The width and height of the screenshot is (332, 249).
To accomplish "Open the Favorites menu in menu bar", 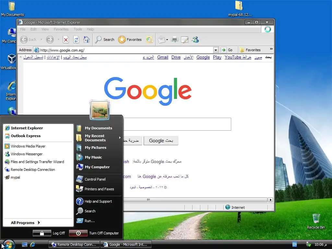I will pyautogui.click(x=61, y=29).
